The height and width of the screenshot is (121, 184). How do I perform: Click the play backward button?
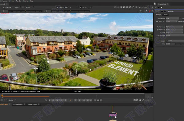65,100
